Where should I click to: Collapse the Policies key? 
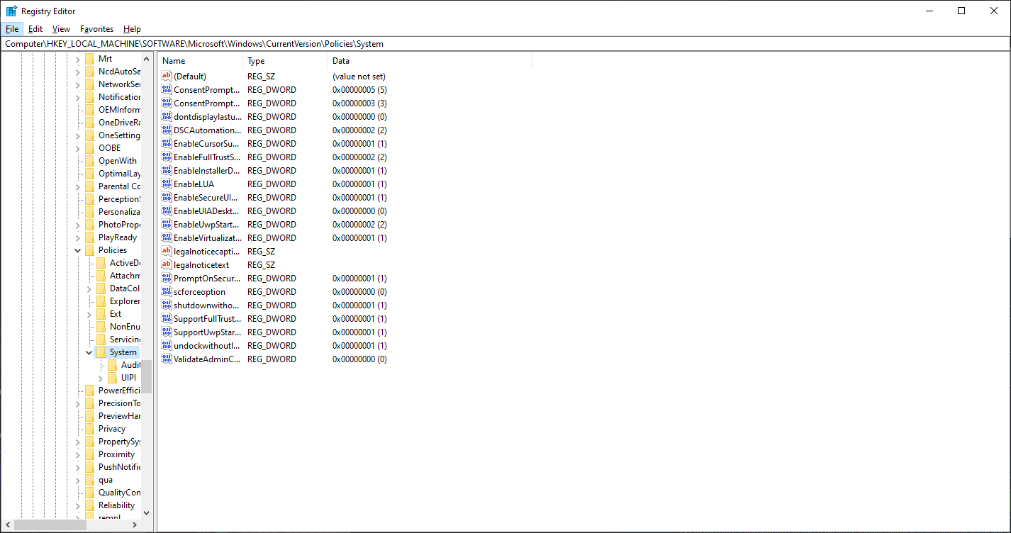(x=78, y=250)
